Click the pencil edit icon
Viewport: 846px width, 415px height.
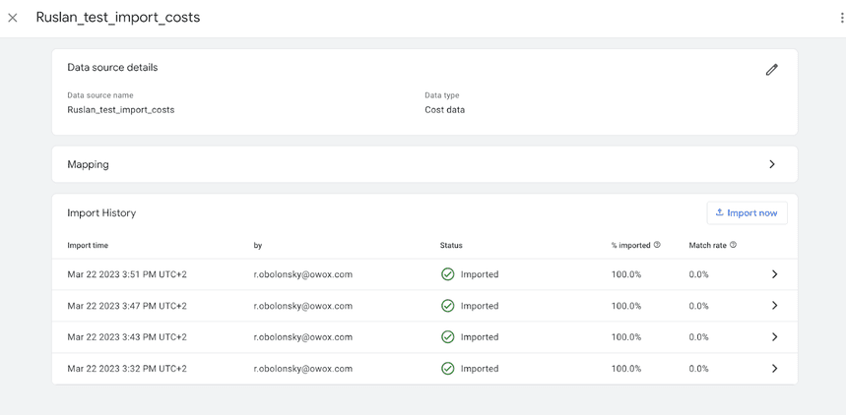(771, 70)
